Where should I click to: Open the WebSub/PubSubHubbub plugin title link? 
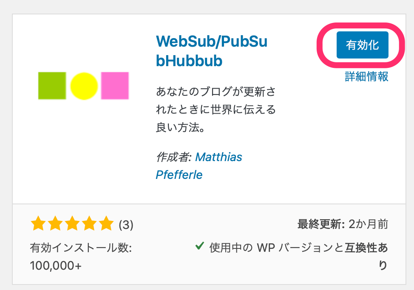tap(211, 51)
